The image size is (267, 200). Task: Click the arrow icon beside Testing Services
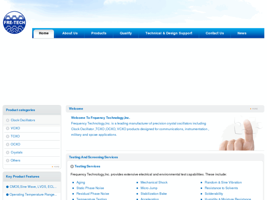[x=72, y=166]
